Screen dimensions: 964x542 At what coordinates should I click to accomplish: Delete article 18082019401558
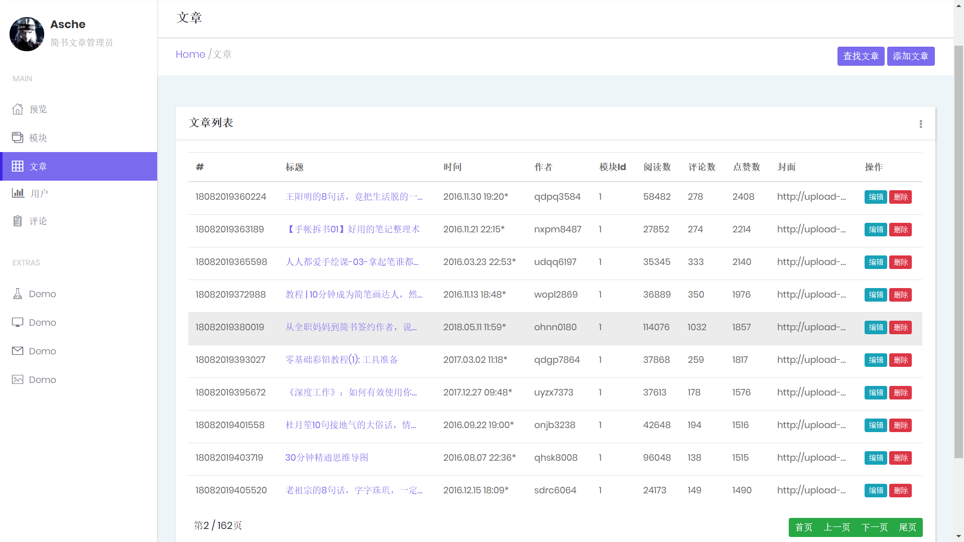pos(900,425)
